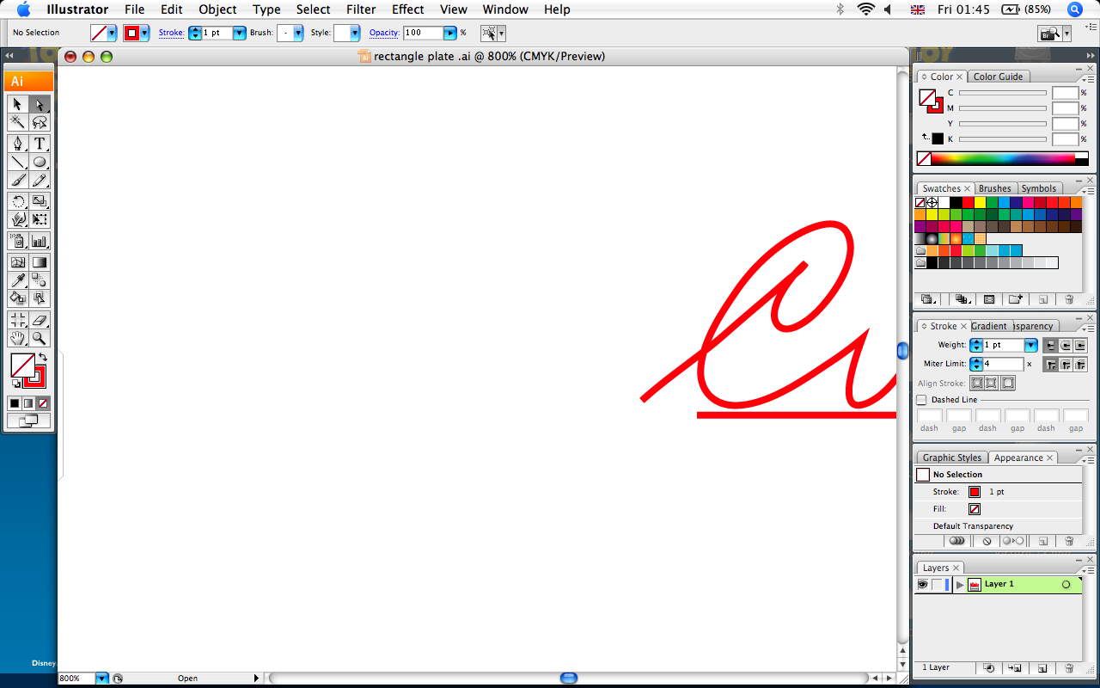Select the Ellipse tool
The image size is (1100, 688).
point(40,162)
